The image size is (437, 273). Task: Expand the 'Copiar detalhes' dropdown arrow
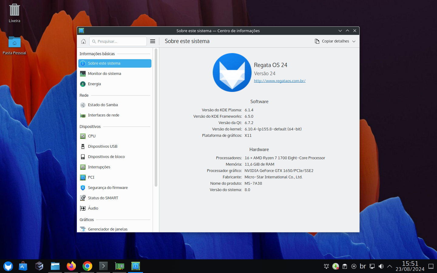point(354,41)
